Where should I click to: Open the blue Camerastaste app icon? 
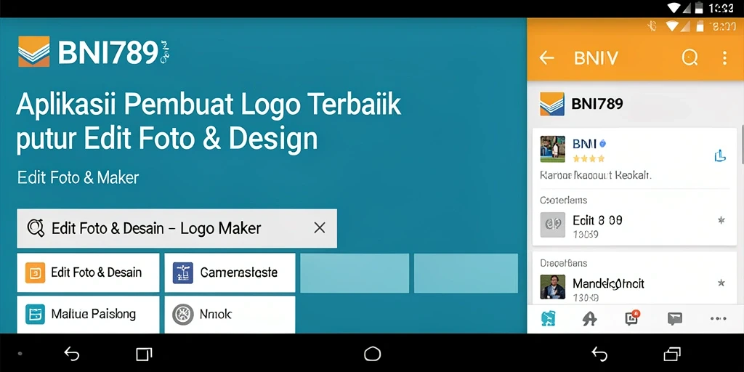(183, 273)
